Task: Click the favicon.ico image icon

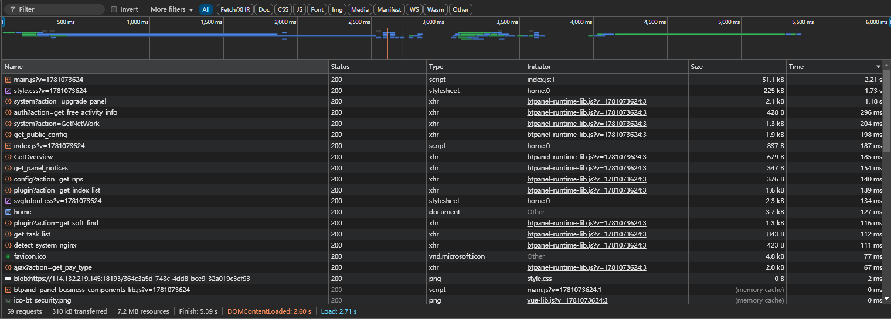Action: coord(8,256)
